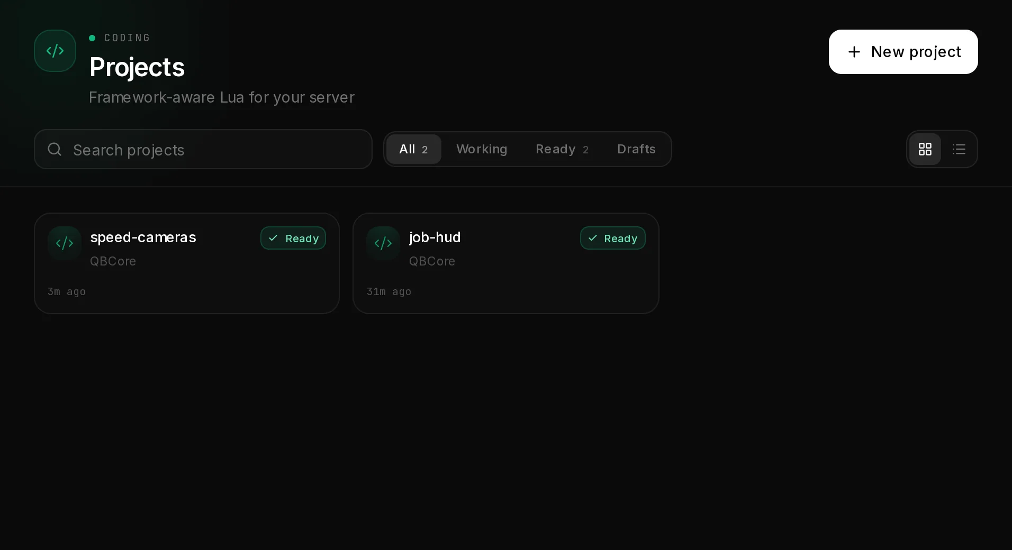The width and height of the screenshot is (1012, 550).
Task: Focus the Search projects field
Action: 203,149
